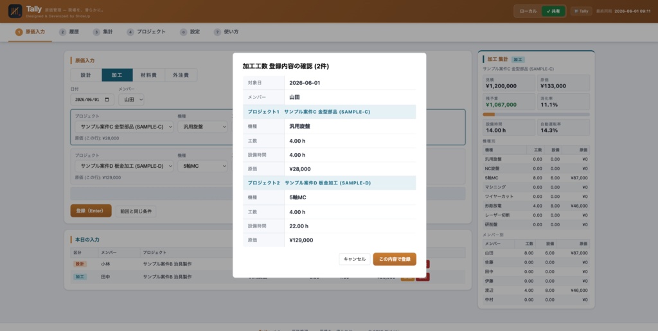
Task: Open 機種 dropdown showing 汎用旋盤
Action: [202, 127]
